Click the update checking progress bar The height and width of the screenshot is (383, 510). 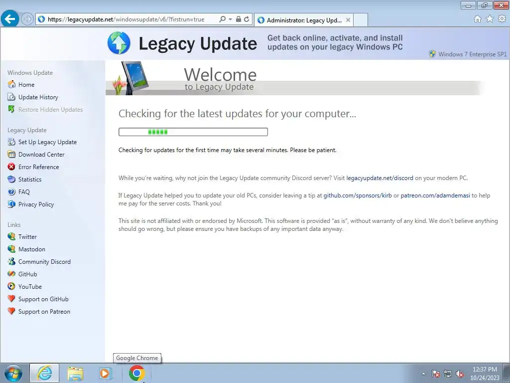click(193, 132)
